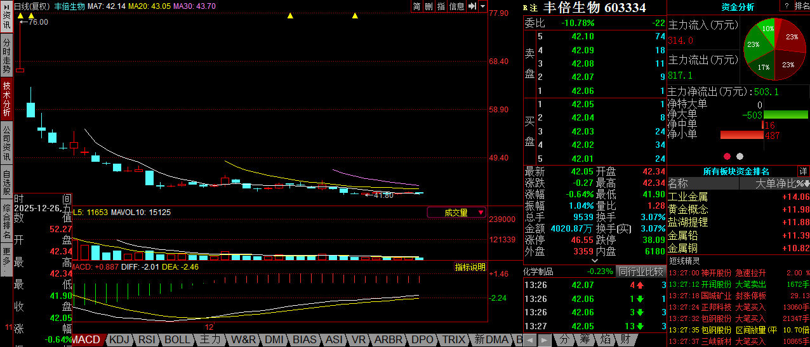Viewport: 810px width, 347px height.
Task: Click the 化学制品 sector label
Action: click(538, 272)
